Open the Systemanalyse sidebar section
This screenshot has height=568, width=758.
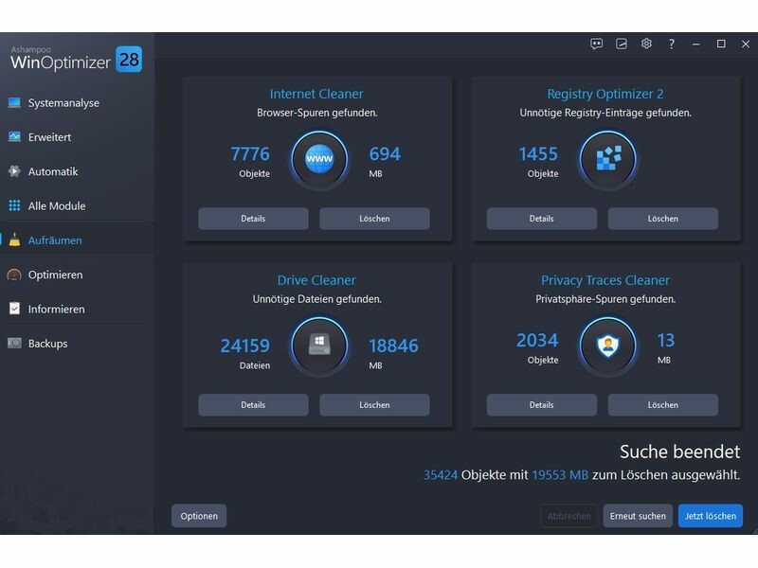(x=63, y=103)
